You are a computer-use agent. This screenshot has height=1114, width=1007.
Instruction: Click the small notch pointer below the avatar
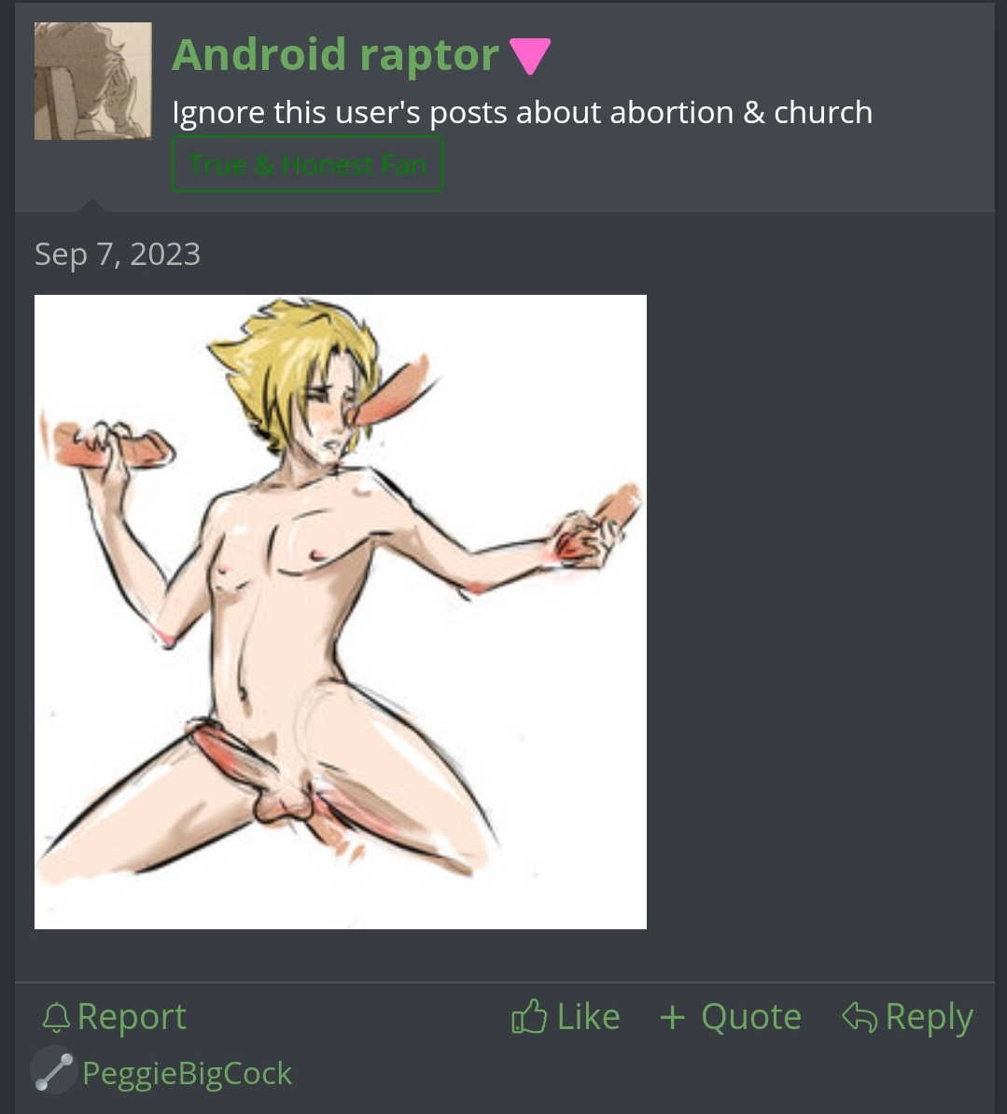[92, 204]
